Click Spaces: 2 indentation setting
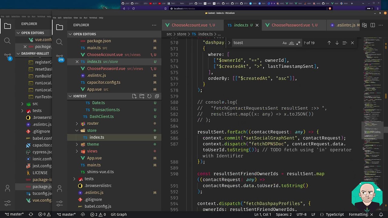This screenshot has height=218, width=388. click(283, 214)
